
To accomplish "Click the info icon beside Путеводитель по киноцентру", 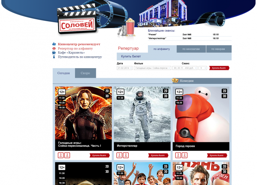I will [54, 57].
